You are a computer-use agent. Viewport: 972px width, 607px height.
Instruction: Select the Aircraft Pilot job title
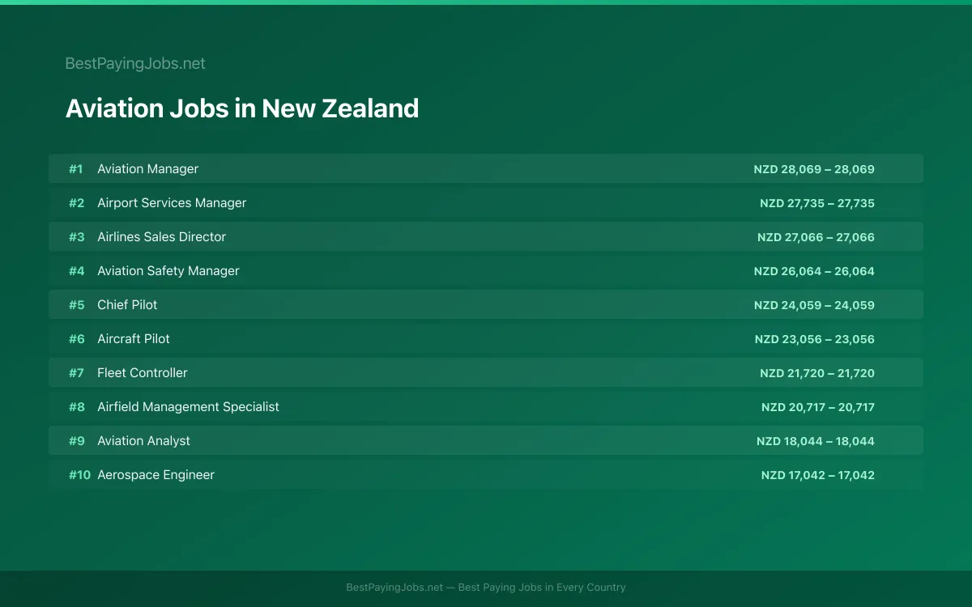point(134,339)
